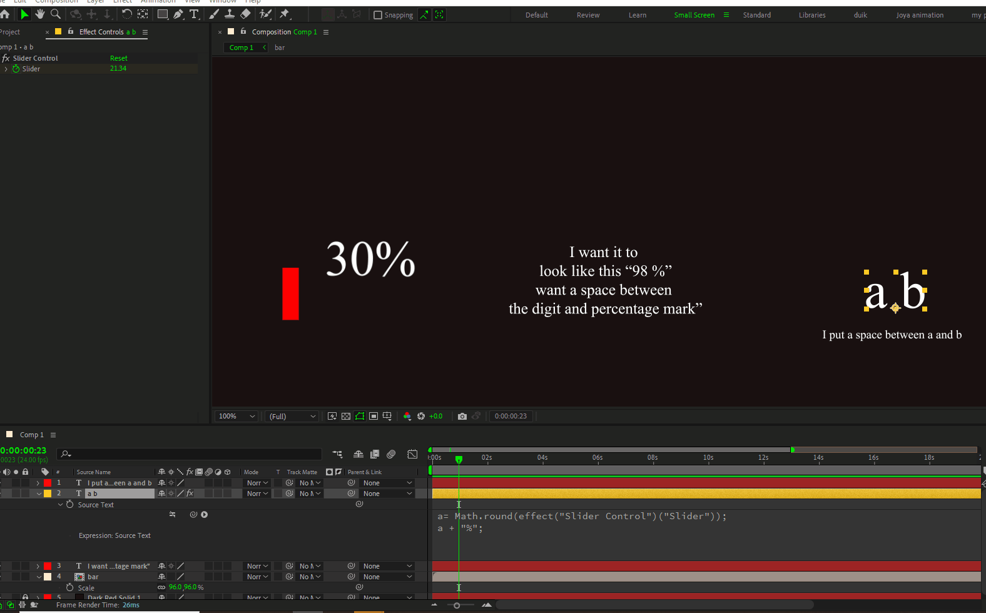Select the Selection (arrow) tool

click(x=24, y=14)
